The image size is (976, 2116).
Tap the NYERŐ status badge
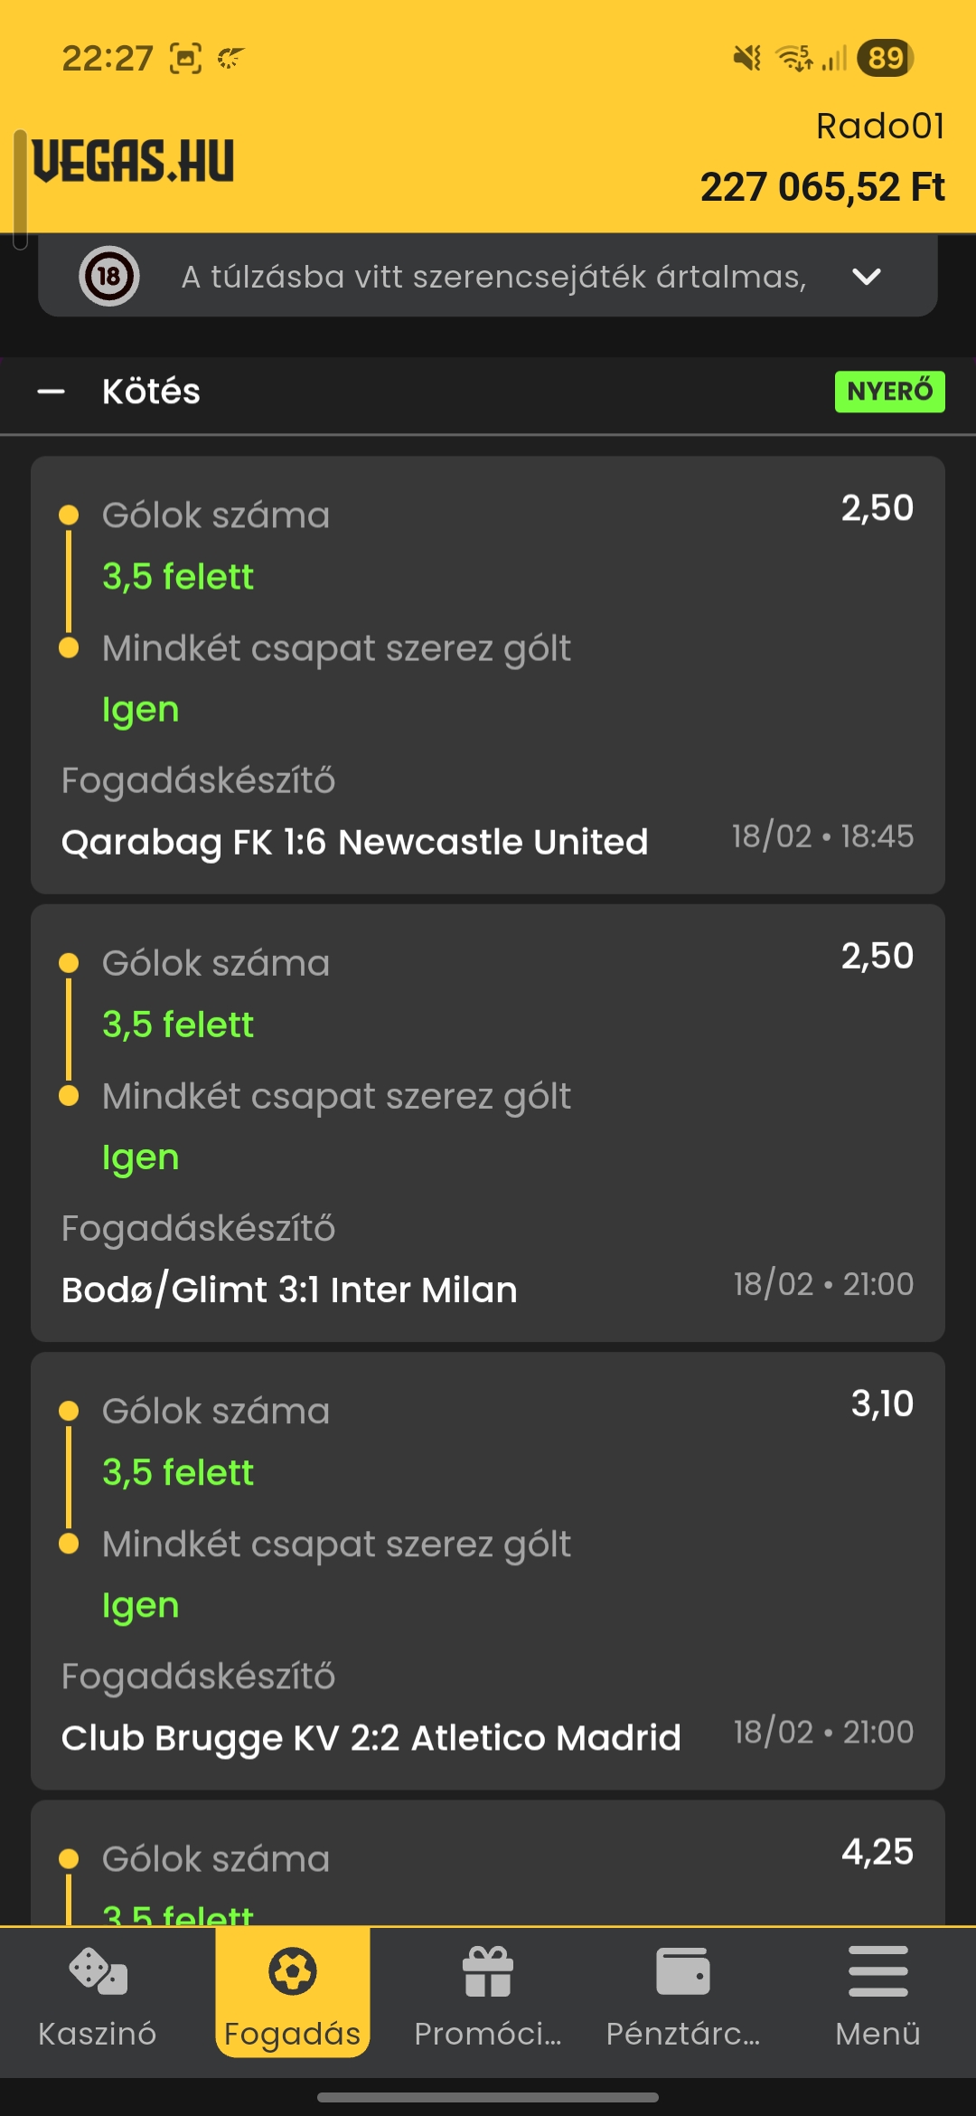(x=890, y=392)
